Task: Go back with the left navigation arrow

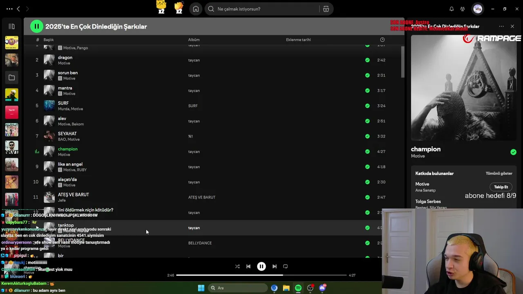Action: [x=19, y=9]
